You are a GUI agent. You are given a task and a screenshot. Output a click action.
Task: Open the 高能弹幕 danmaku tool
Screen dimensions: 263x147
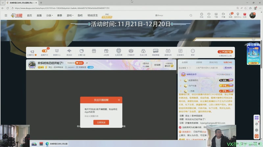click(155, 52)
